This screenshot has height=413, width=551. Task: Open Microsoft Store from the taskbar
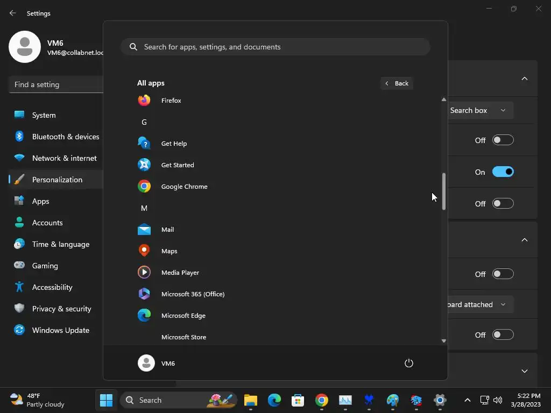click(298, 400)
